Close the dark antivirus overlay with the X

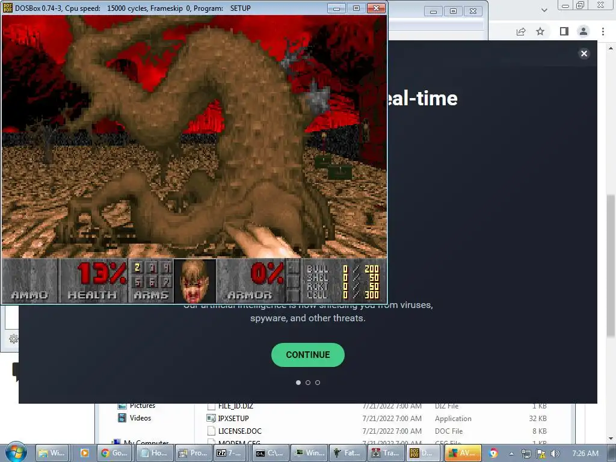[x=584, y=54]
